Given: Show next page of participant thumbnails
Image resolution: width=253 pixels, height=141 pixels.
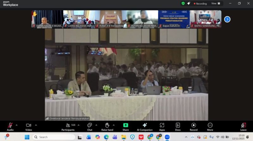Looking at the screenshot, I should [x=227, y=19].
